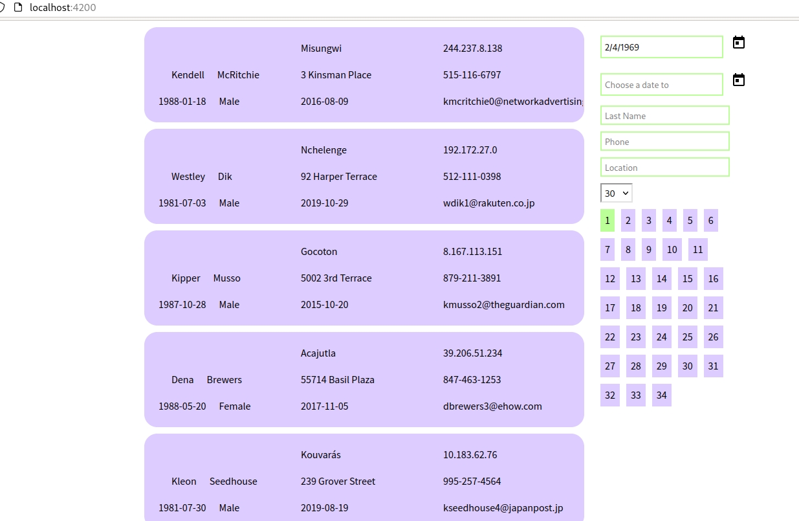
Task: Click the email wdik1@rakuten.co.jp
Action: pos(488,203)
